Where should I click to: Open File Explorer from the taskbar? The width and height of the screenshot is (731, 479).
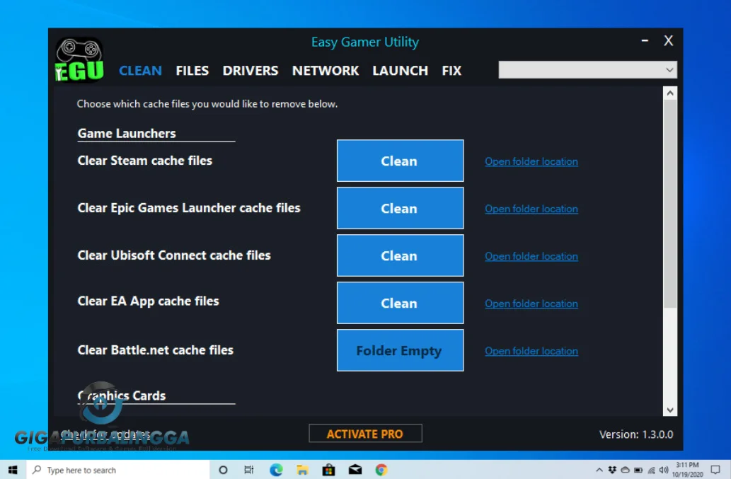(x=302, y=469)
